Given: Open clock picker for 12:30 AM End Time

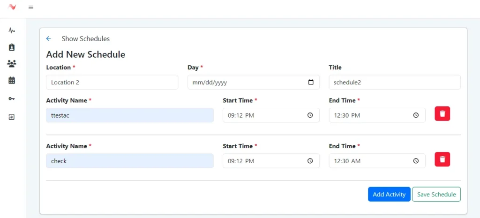Looking at the screenshot, I should 416,161.
